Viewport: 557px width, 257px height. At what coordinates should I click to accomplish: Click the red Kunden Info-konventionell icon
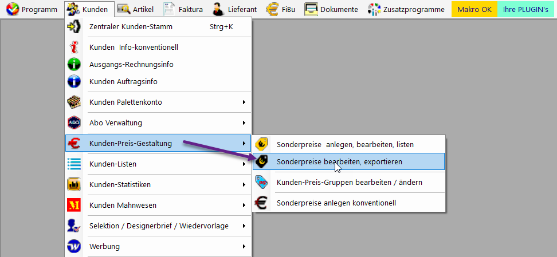point(74,48)
